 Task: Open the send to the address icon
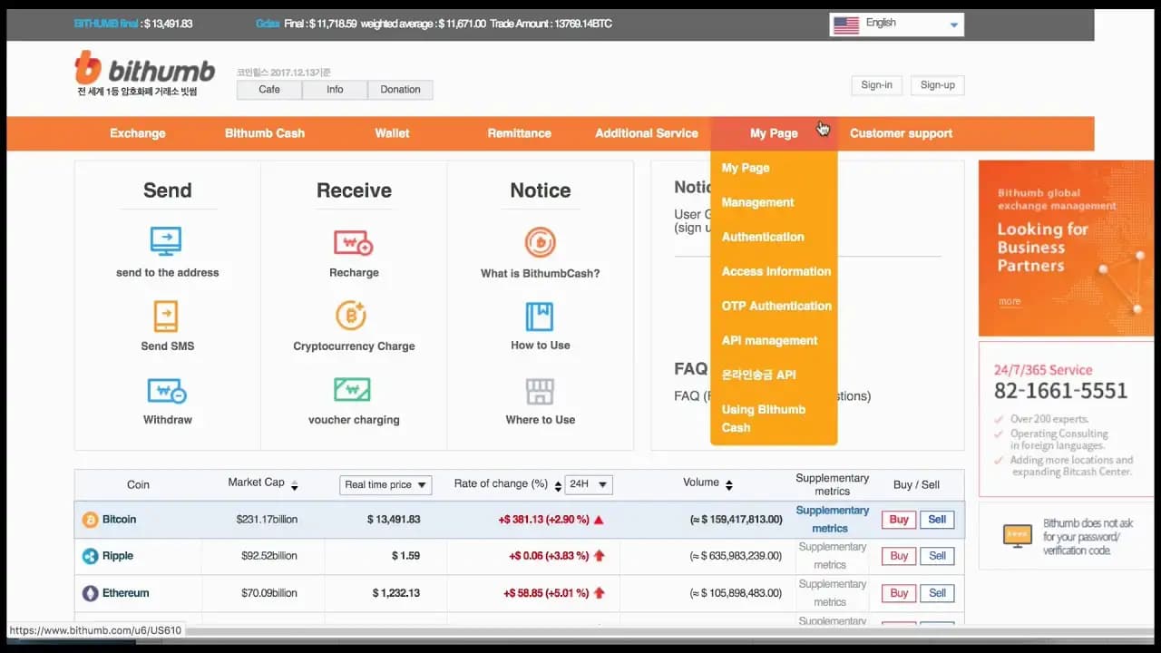pos(166,241)
